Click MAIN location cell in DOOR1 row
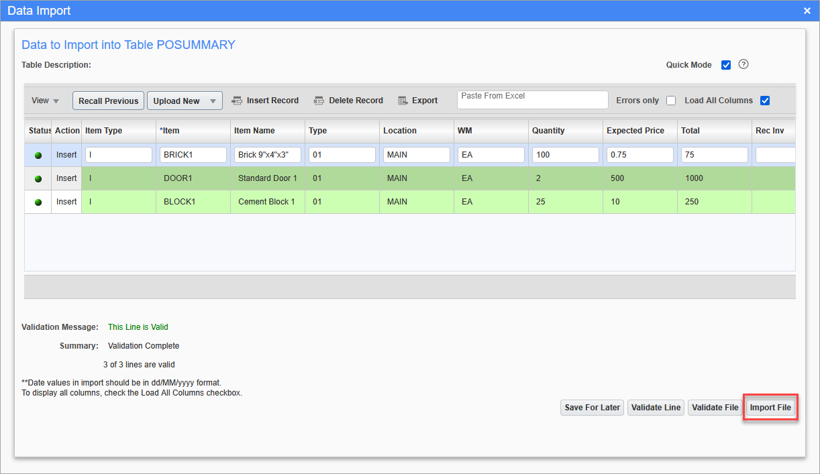 (417, 178)
